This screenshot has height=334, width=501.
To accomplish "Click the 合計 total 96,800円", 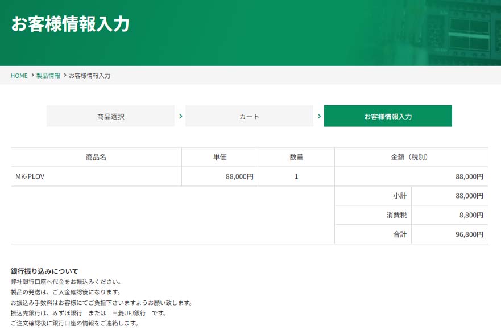I will pyautogui.click(x=469, y=234).
